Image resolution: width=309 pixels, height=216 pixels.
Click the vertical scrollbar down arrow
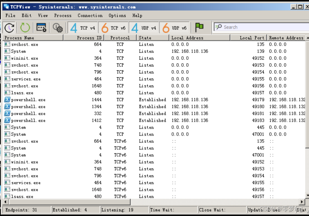tap(307, 196)
